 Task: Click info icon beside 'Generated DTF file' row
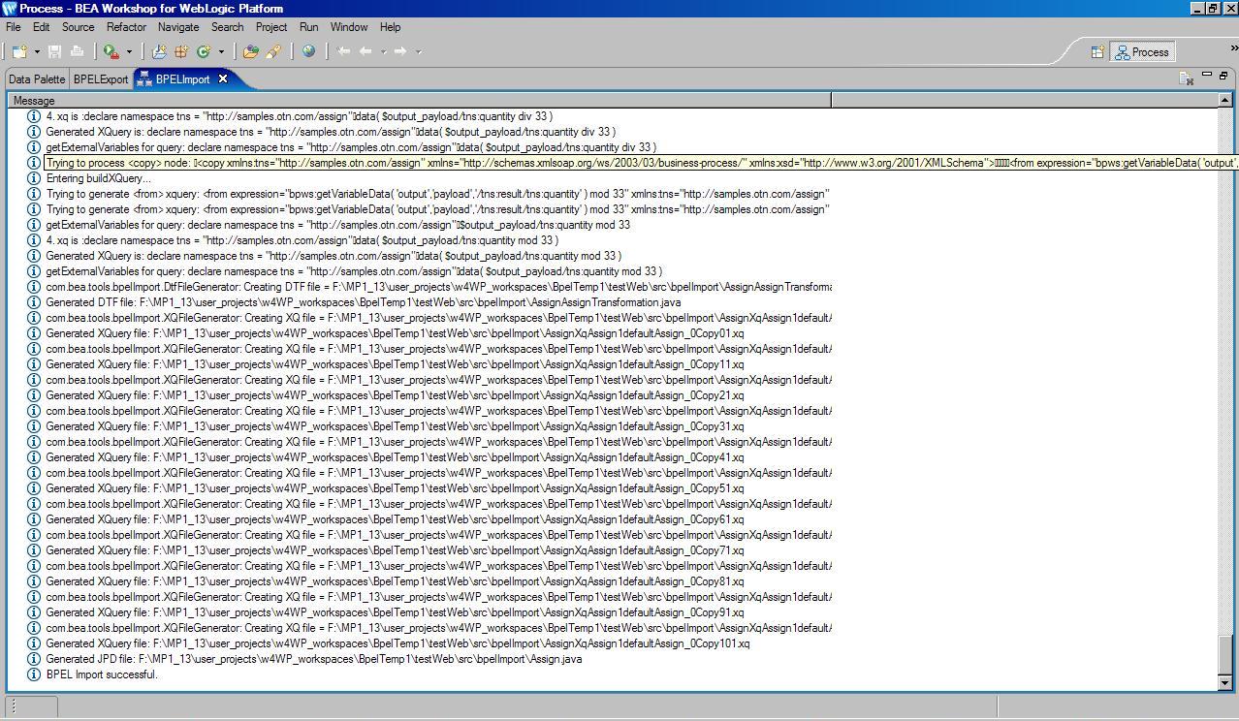tap(34, 302)
